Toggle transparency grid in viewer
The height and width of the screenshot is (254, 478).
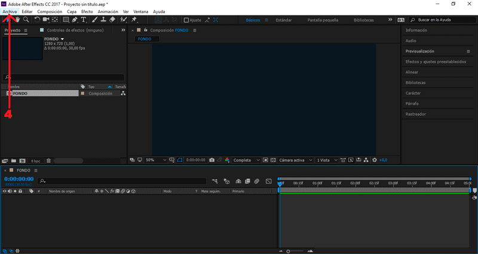tap(273, 160)
